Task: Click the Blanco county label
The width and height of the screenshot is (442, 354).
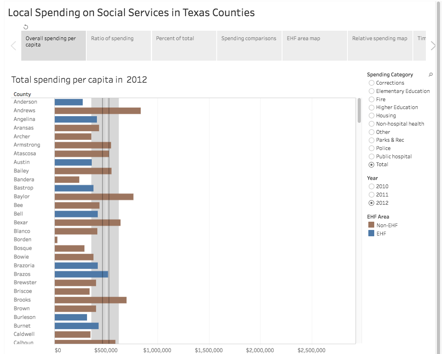Action: (x=22, y=231)
